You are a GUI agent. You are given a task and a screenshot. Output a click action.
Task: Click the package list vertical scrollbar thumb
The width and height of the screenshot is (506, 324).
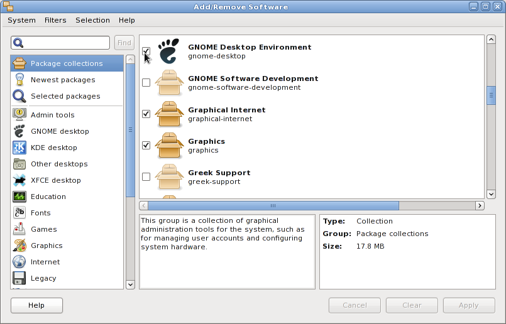click(491, 95)
